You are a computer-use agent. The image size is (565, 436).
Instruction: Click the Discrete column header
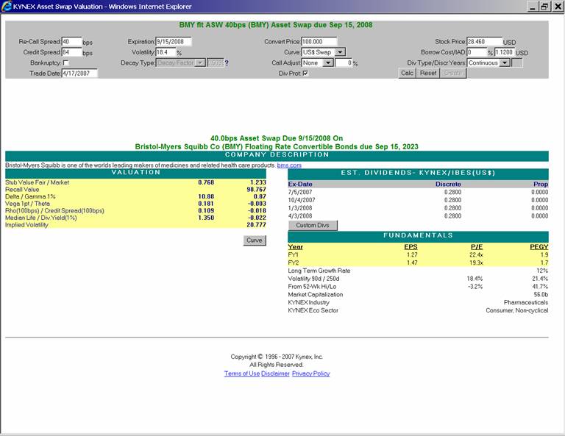point(448,184)
